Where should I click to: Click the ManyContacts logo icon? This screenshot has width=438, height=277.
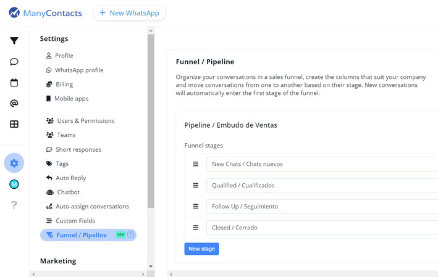pyautogui.click(x=14, y=12)
